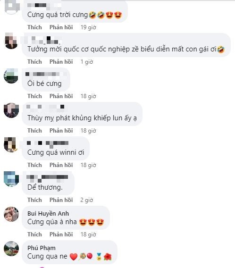This screenshot has height=268, width=235.
Task: Open the "2 giờ" timestamp under "Dể thương."
Action: pyautogui.click(x=87, y=200)
